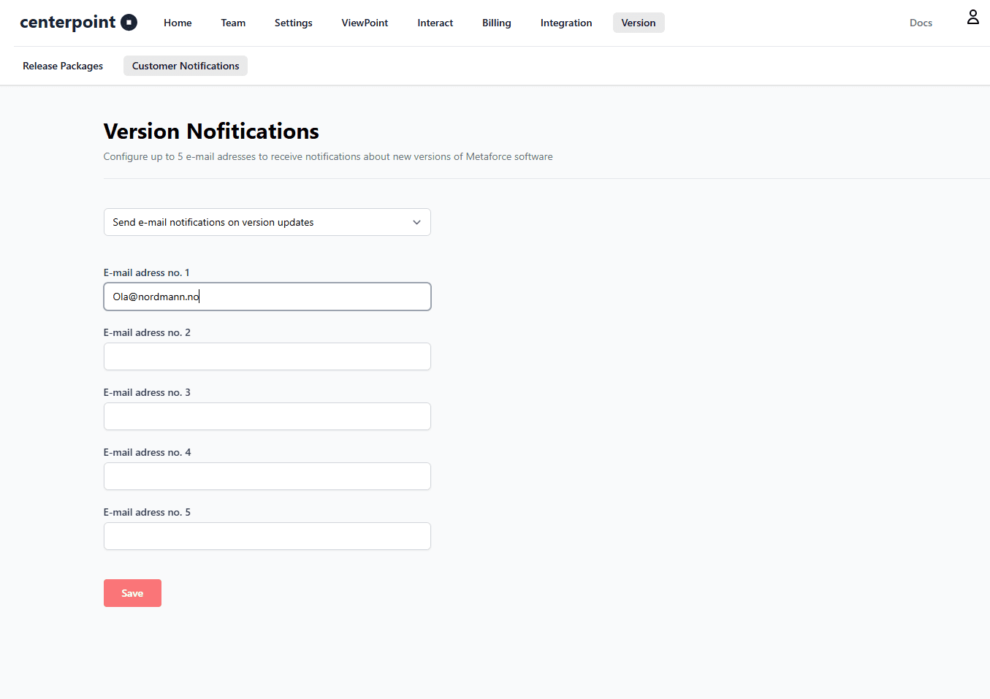Switch to the Release Packages tab
This screenshot has height=699, width=990.
[62, 66]
